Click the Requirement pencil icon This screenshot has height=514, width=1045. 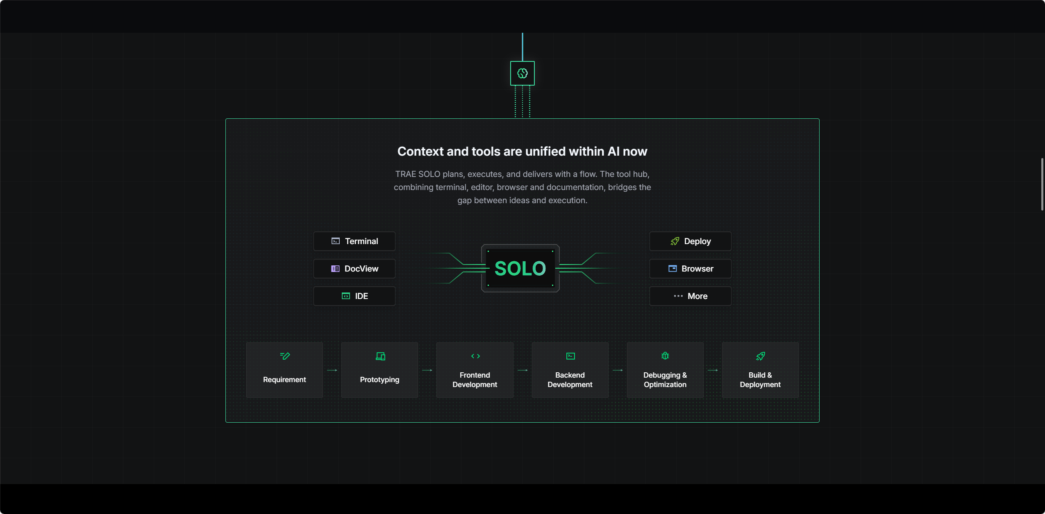point(284,356)
